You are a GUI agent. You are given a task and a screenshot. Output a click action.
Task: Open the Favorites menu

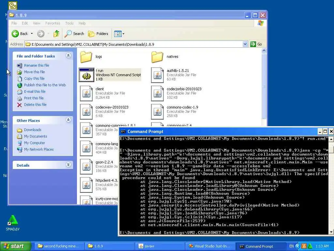point(53,23)
